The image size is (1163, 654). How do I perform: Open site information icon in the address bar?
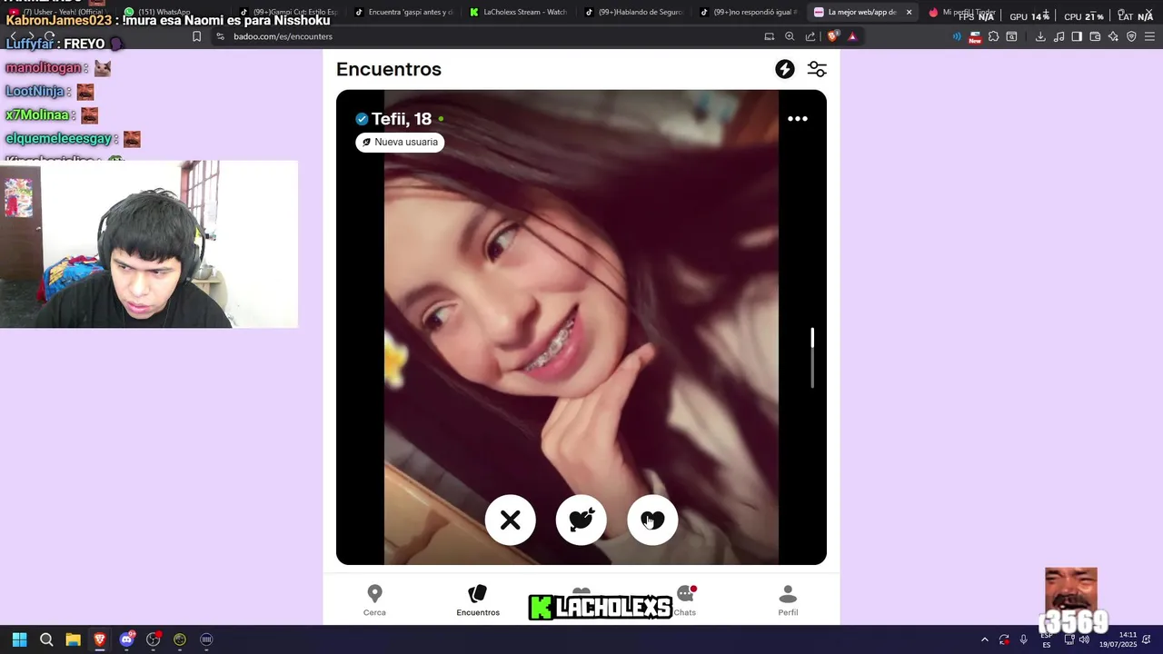coord(220,36)
